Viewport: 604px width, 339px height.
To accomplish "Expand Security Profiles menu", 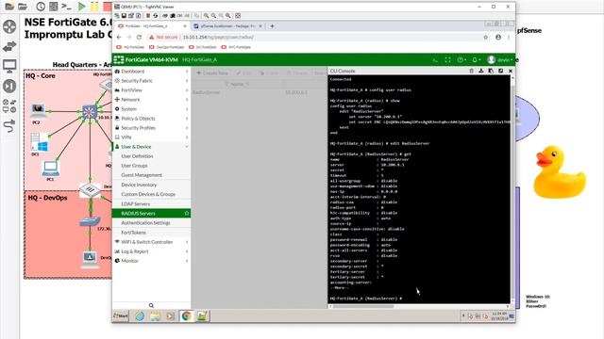I will [x=151, y=128].
